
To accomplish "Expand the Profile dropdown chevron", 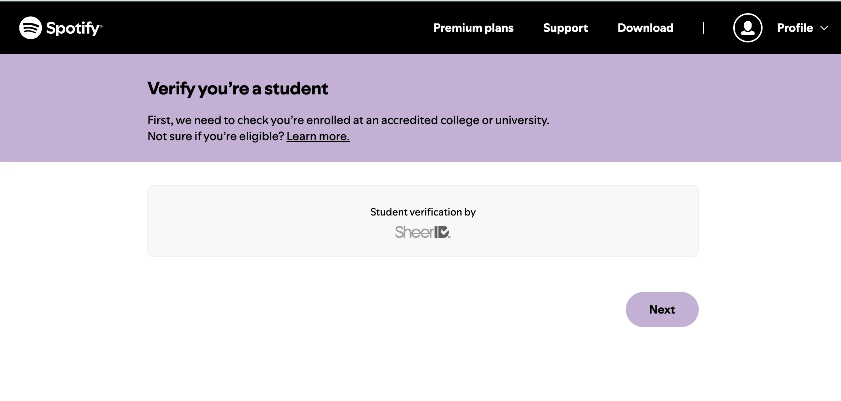I will pos(825,28).
